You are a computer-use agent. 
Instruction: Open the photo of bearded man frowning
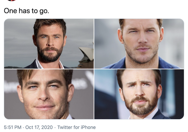coord(139,94)
